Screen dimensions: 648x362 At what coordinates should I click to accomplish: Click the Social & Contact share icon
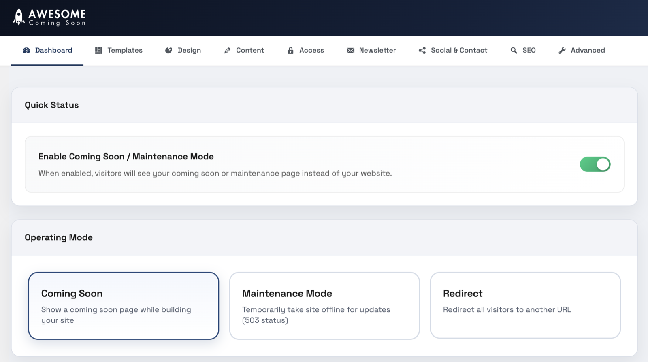click(422, 50)
